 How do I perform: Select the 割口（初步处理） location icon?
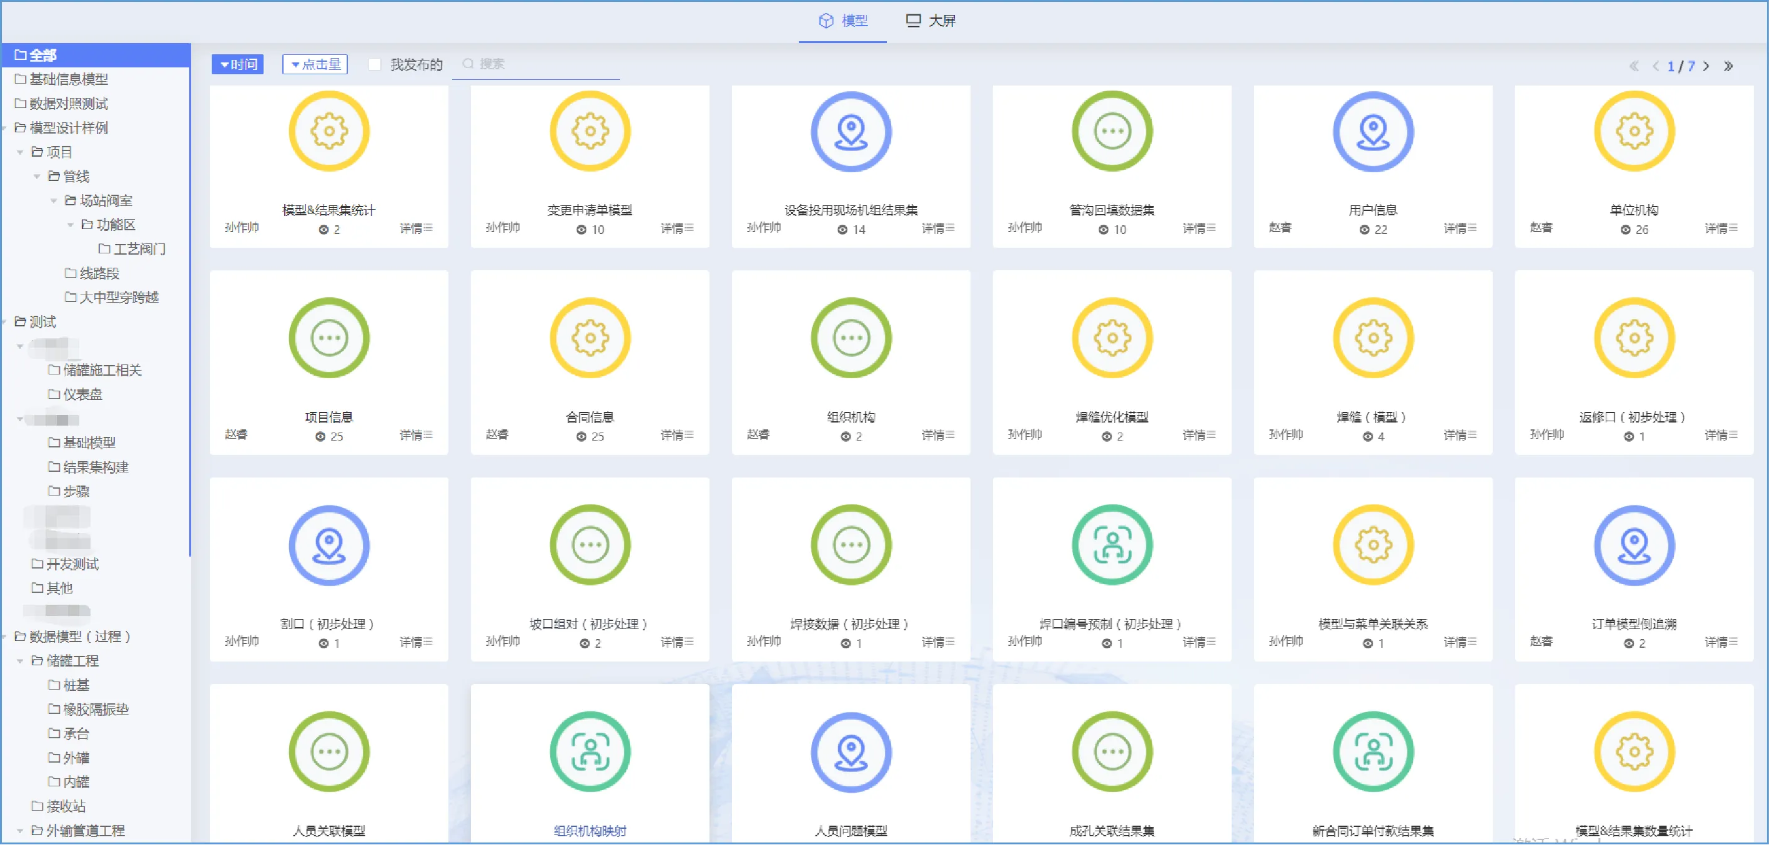[x=329, y=545]
